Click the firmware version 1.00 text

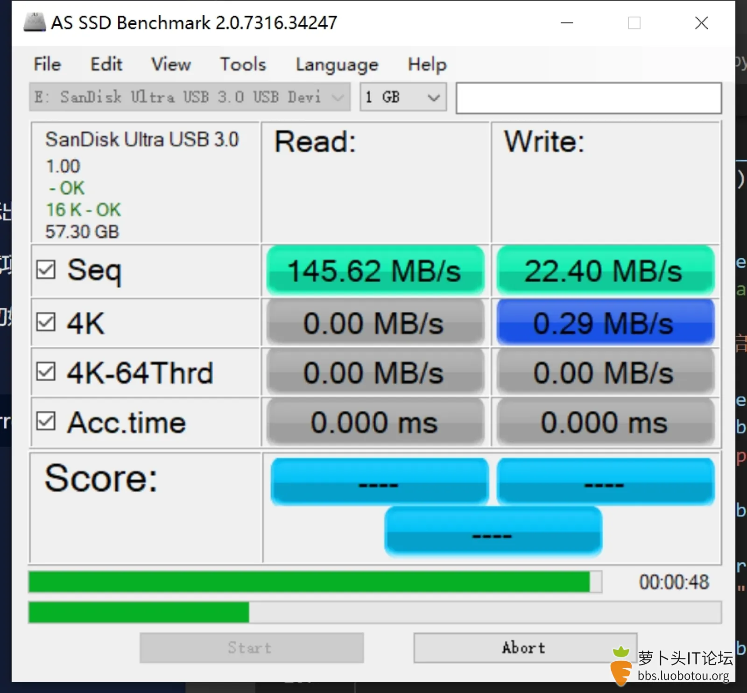[x=63, y=166]
